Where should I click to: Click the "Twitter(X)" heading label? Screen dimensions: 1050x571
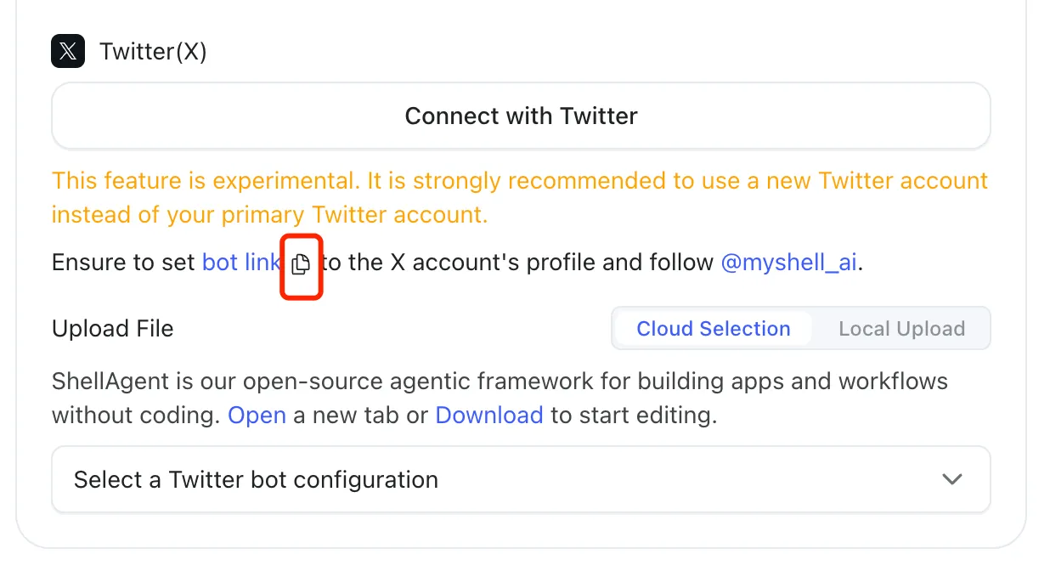pyautogui.click(x=153, y=52)
